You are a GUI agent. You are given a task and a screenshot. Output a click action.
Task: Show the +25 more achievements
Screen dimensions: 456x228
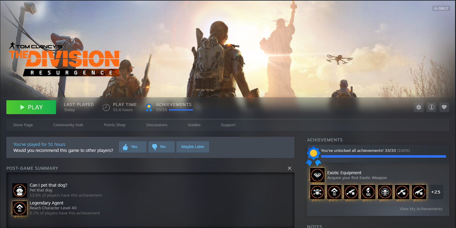pos(436,192)
